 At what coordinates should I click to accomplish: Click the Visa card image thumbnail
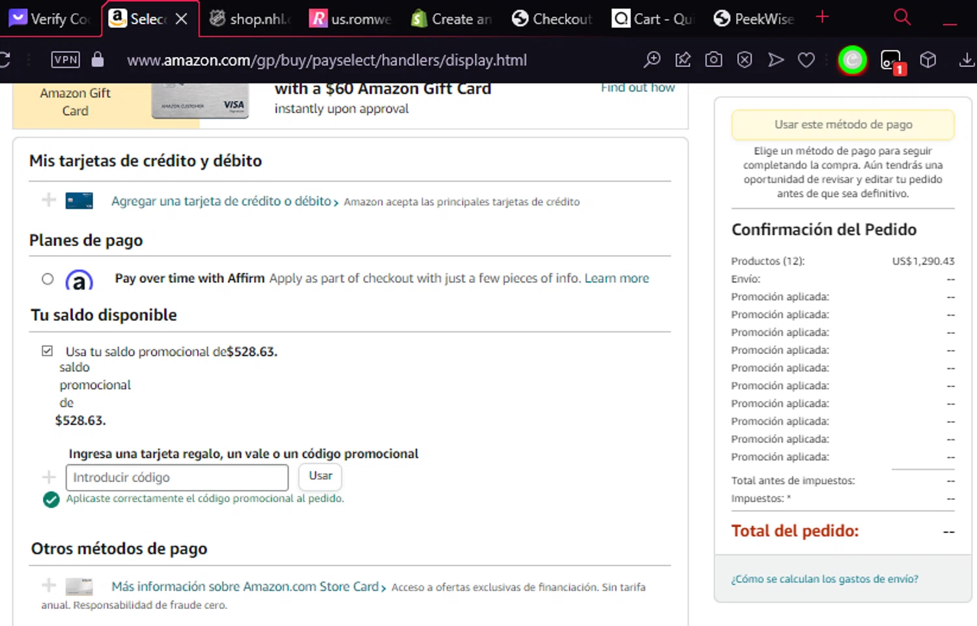(x=200, y=102)
